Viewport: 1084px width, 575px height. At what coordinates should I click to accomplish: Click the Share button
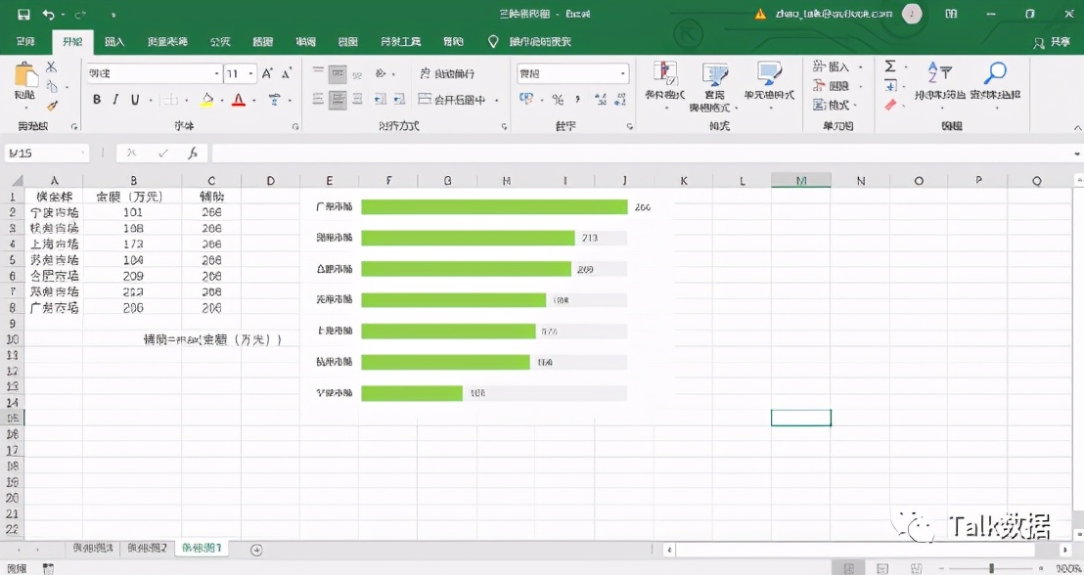click(x=1053, y=42)
